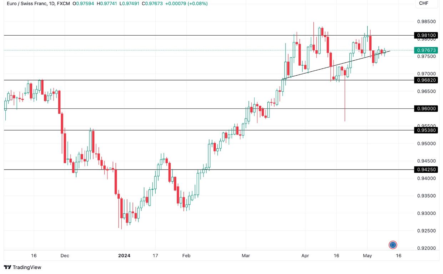Select the 0.96000 horizontal level label
Screen dimensions: 443x274
point(427,108)
